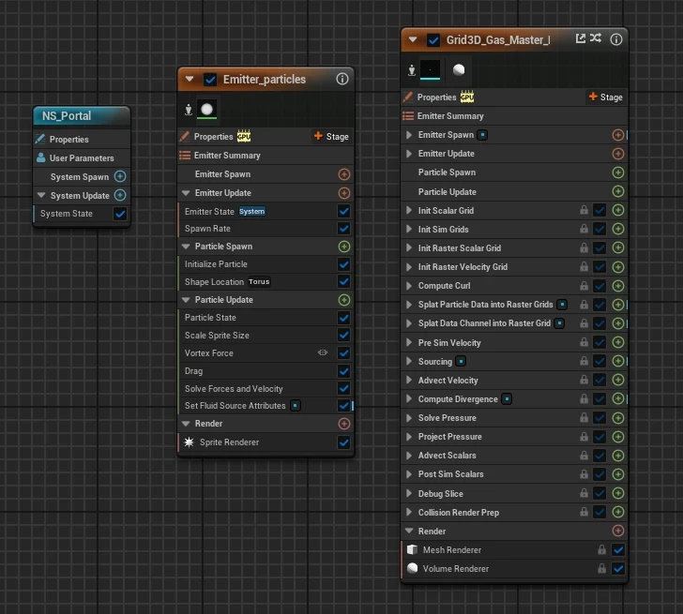
Task: Click inheritance icon under Emitter_particles header
Action: (x=189, y=110)
